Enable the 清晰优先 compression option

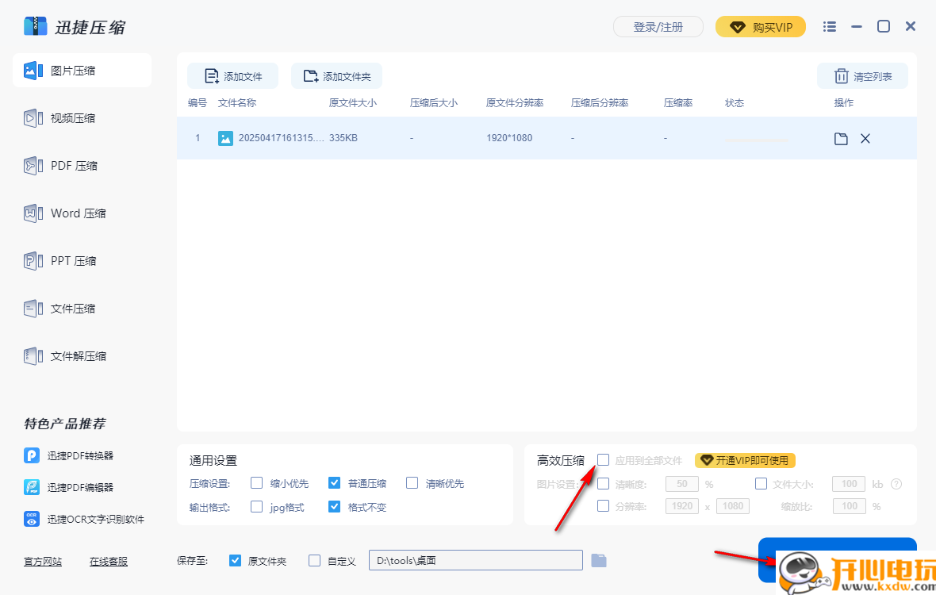tap(412, 482)
